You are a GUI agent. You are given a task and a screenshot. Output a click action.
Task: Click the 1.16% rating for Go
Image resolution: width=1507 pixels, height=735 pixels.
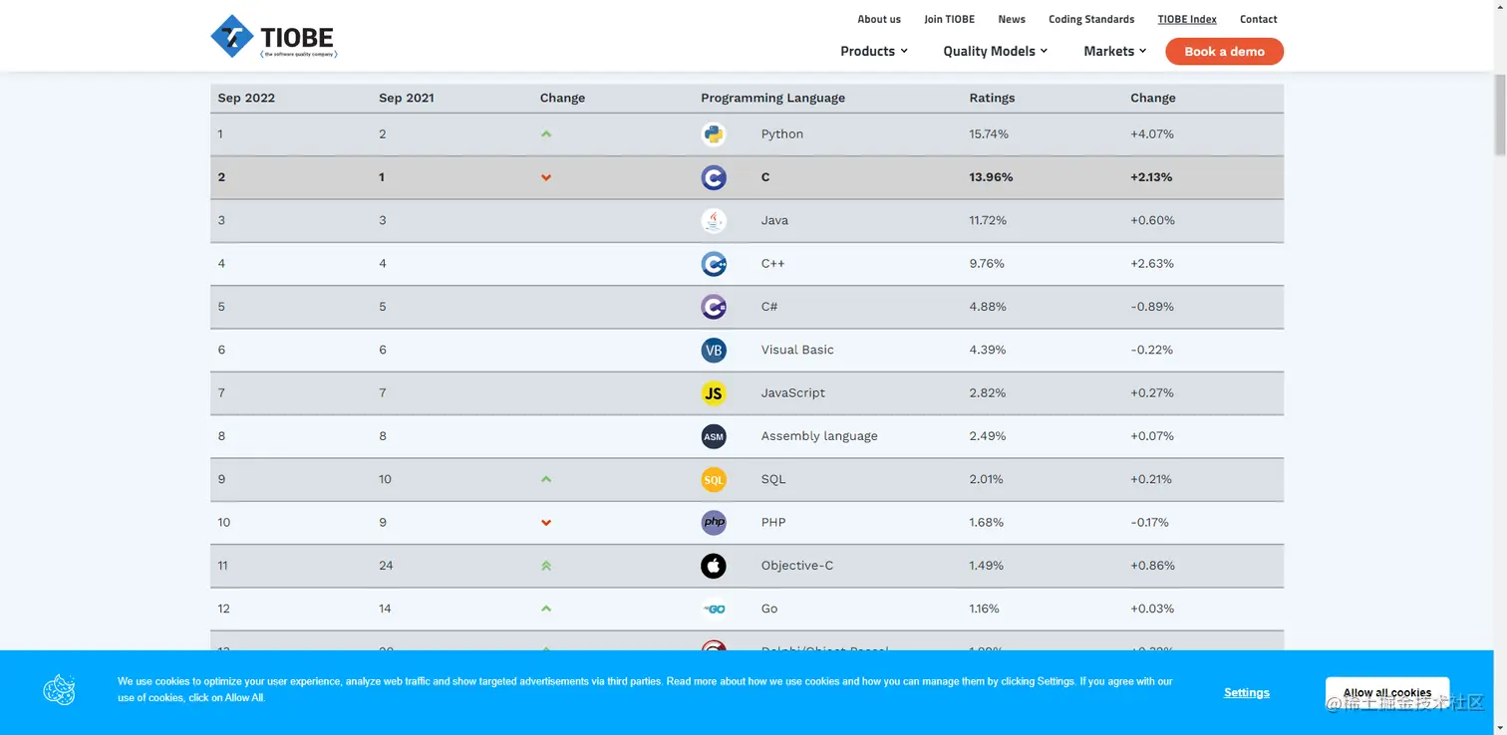[985, 609]
